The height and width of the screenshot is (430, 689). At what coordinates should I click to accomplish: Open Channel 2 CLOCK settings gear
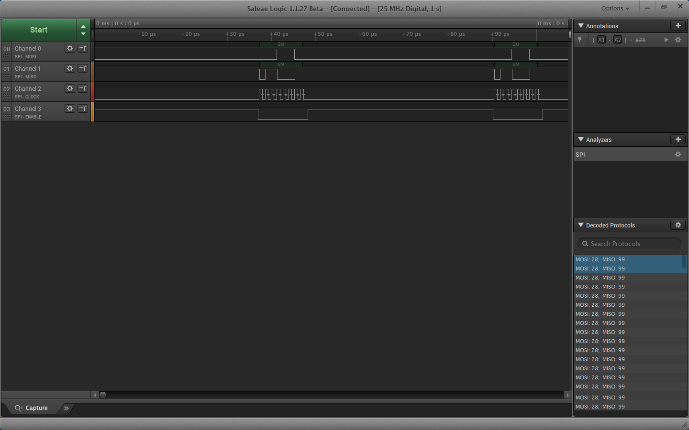[70, 88]
